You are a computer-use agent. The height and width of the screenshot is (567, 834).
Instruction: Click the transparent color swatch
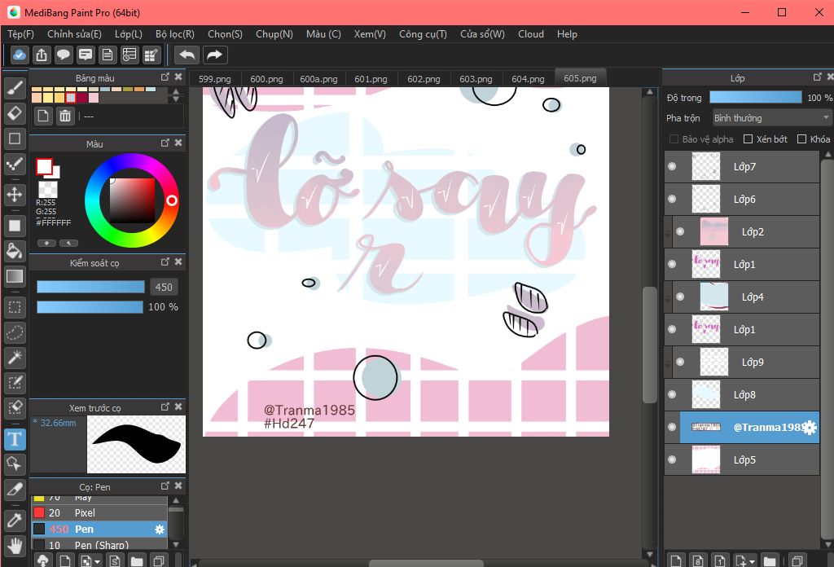[48, 189]
